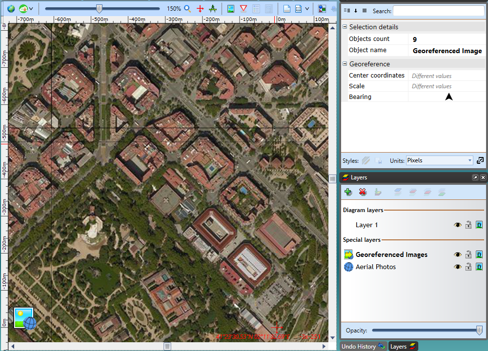Select the Layers tab
Viewport: 488px width, 351px height.
pyautogui.click(x=402, y=346)
